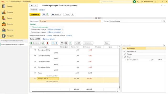The height and width of the screenshot is (94, 168).
Task: Click the post document icon next to save
Action: (47, 14)
